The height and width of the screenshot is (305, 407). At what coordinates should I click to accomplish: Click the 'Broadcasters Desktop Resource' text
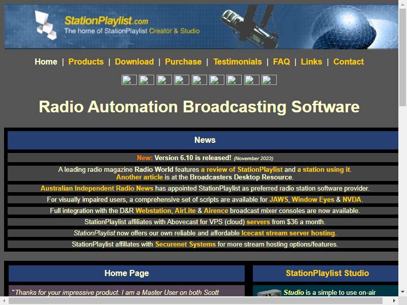pos(241,177)
